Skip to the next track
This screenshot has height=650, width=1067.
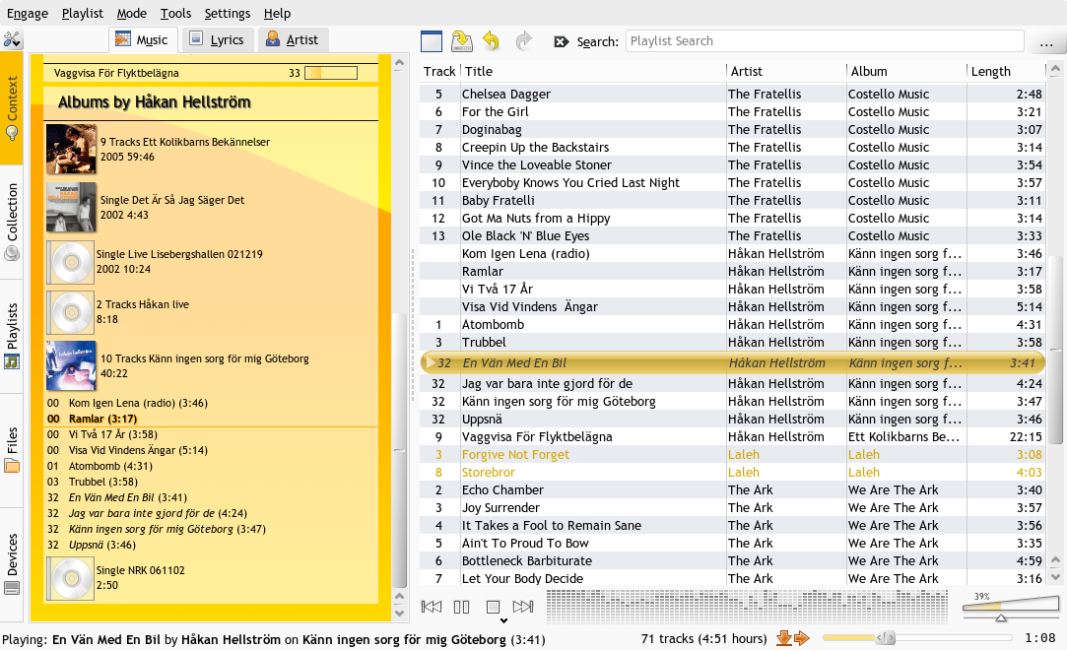coord(523,607)
